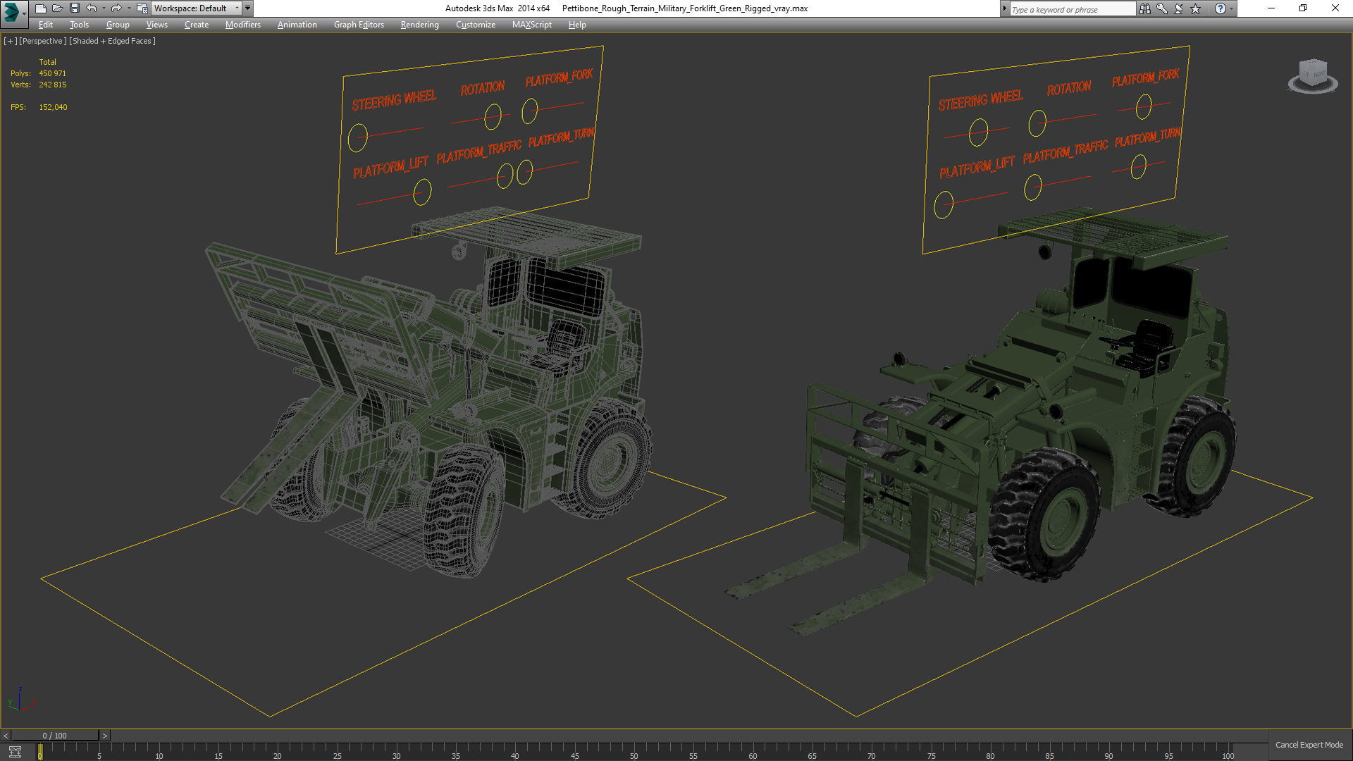Undo the last action with the Undo arrow

pyautogui.click(x=92, y=8)
